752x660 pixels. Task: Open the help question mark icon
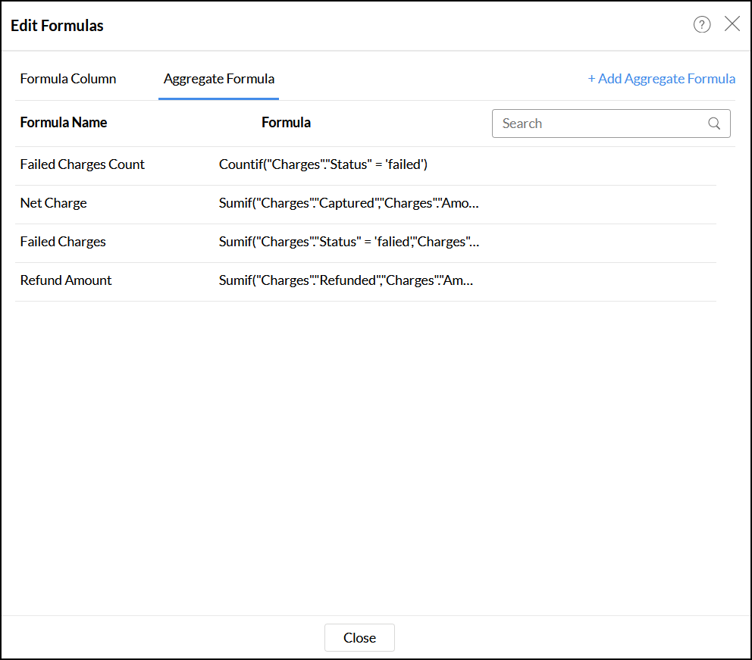coord(702,25)
